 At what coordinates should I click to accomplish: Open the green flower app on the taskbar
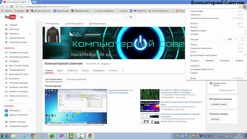point(52,136)
